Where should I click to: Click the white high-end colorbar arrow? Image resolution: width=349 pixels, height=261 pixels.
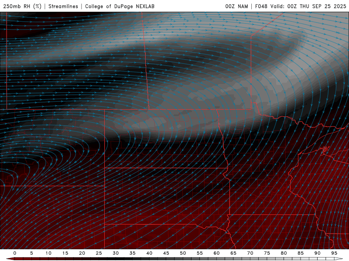(339, 259)
